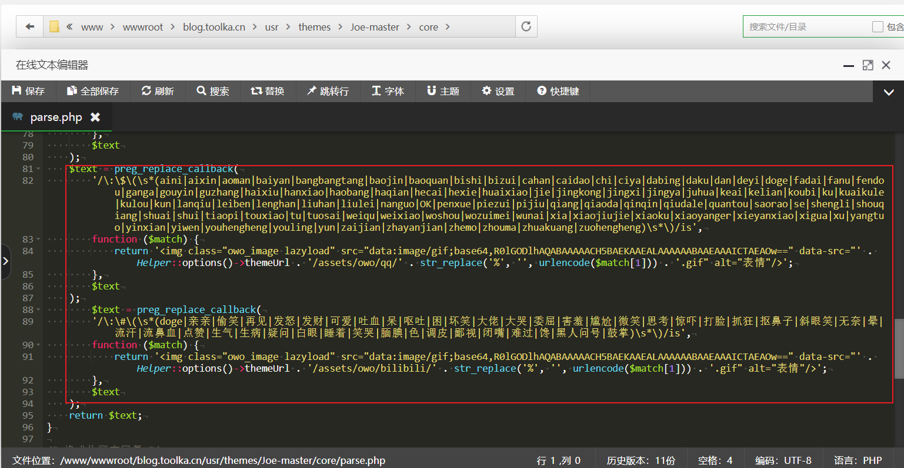
Task: Go back with the left arrow button
Action: (x=29, y=26)
